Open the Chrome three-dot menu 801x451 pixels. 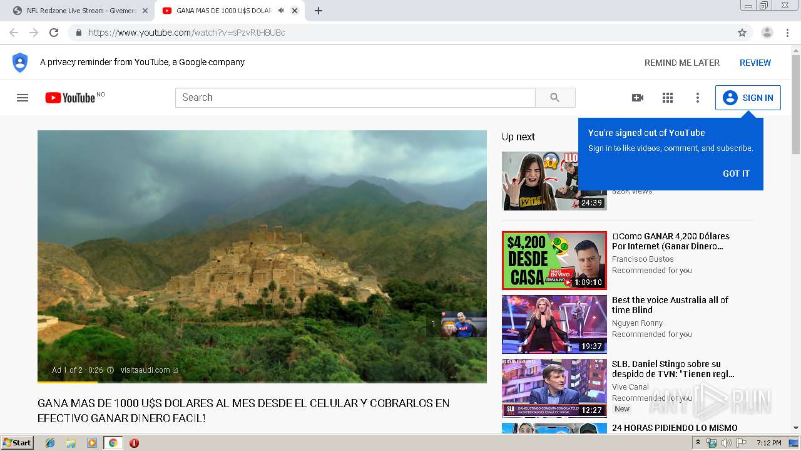tap(788, 33)
